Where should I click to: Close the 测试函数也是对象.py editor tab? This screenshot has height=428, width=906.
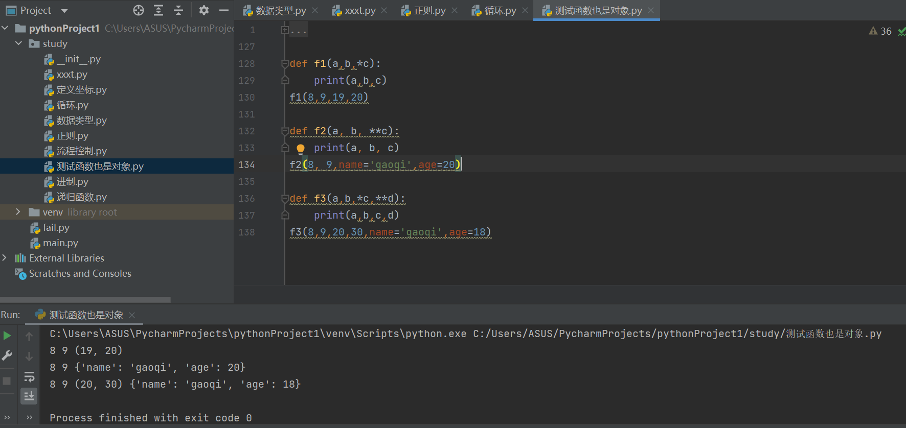pos(651,10)
